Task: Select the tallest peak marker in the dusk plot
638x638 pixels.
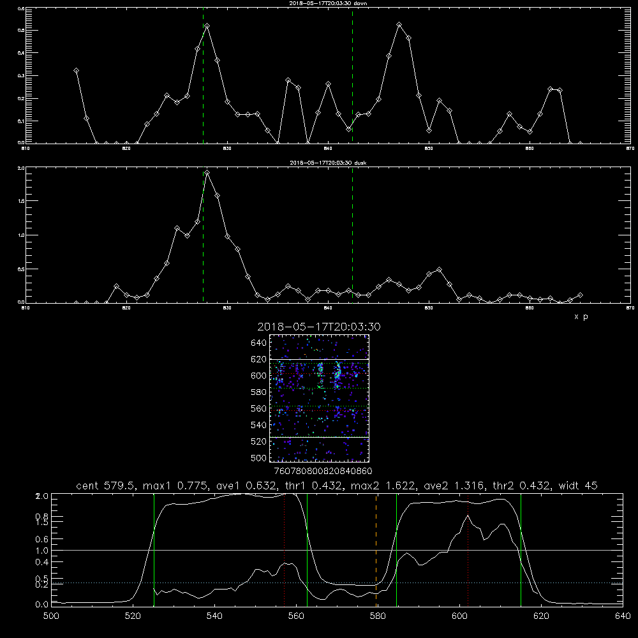Action: 207,172
